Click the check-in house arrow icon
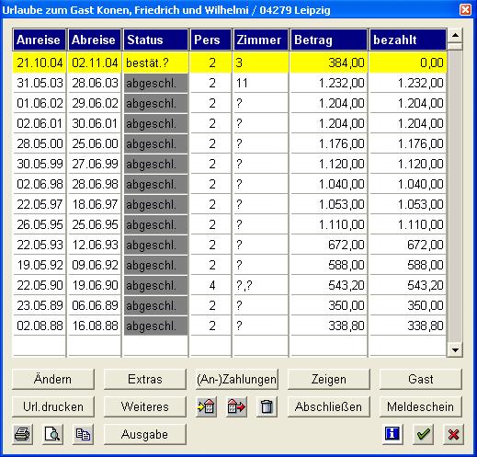 coord(206,406)
